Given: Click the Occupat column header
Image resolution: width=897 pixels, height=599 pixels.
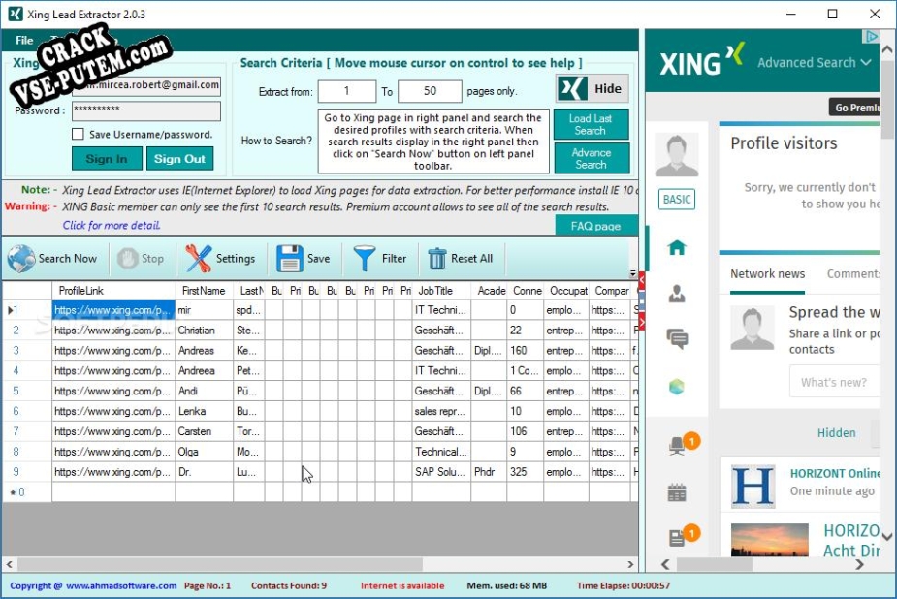Looking at the screenshot, I should [x=566, y=291].
